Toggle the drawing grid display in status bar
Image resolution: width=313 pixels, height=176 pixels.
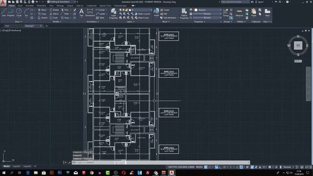[205, 167]
